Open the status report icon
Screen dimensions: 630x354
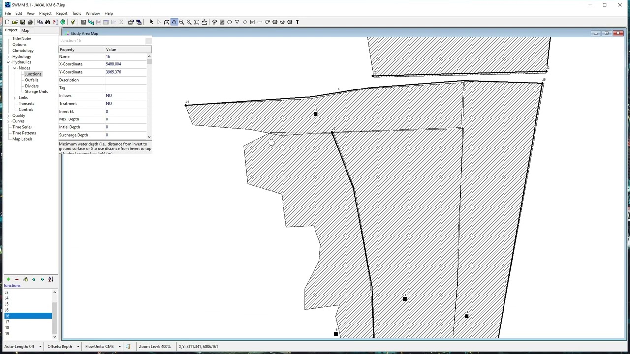click(83, 22)
